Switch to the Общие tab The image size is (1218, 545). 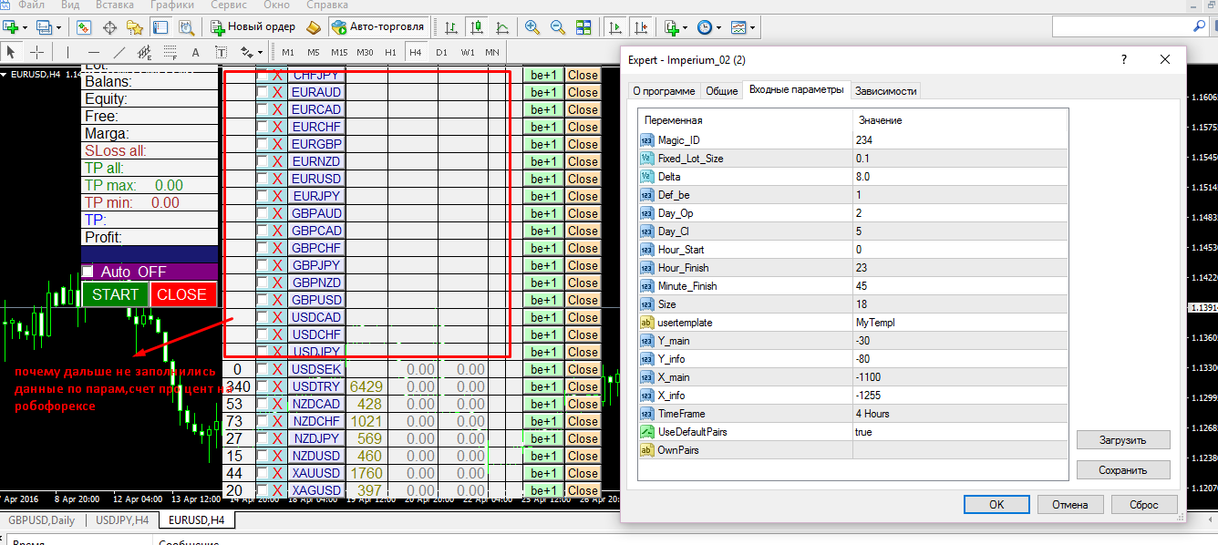pyautogui.click(x=722, y=91)
